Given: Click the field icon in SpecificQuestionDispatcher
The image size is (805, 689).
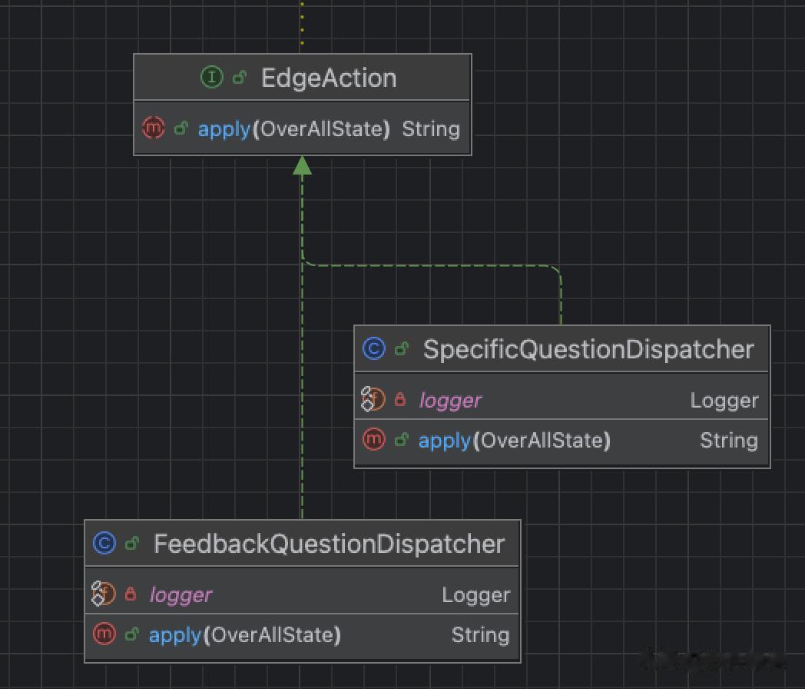Looking at the screenshot, I should point(373,400).
